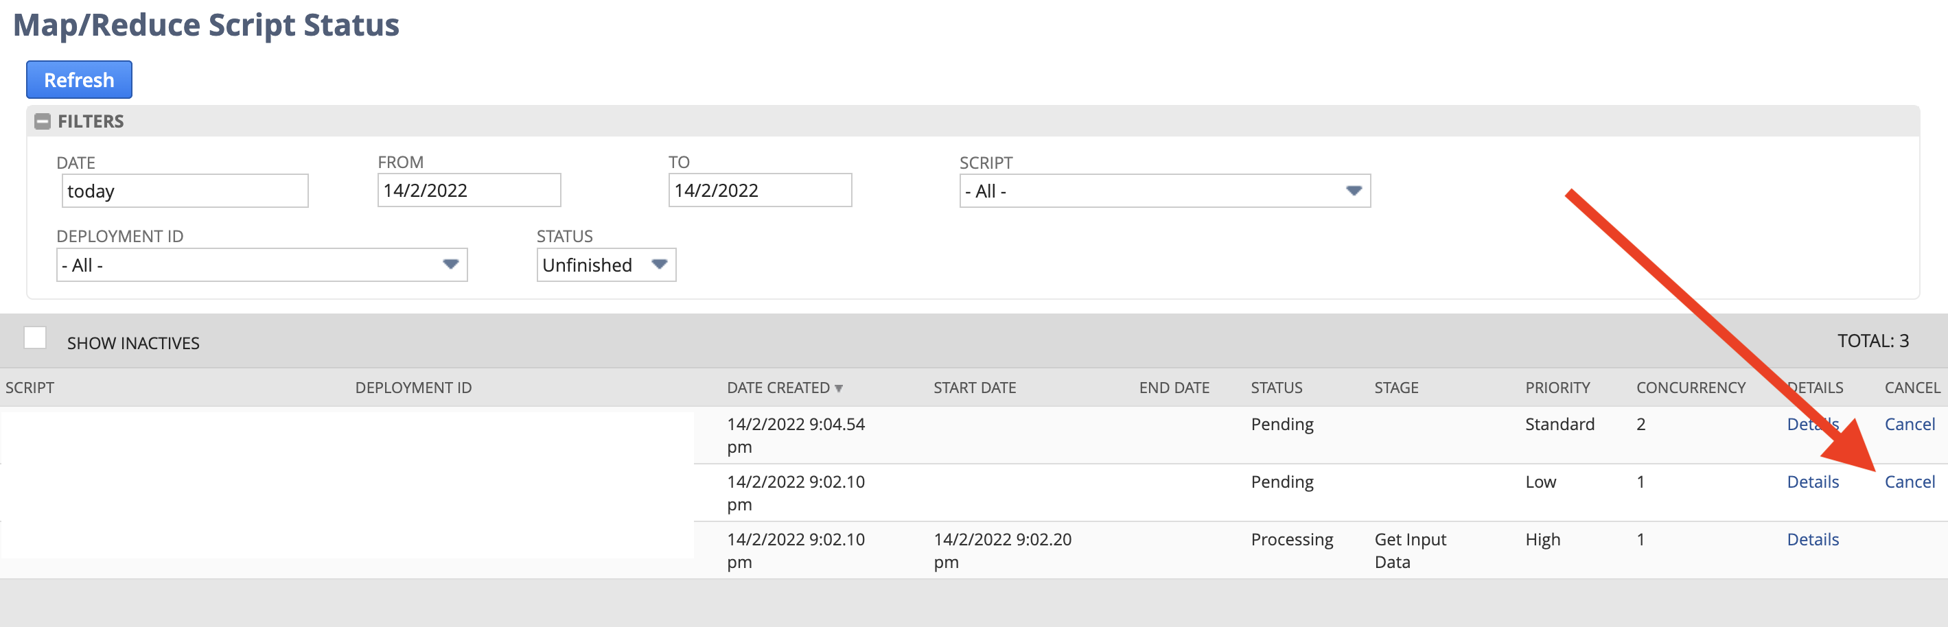Click the Status filter arrow icon
The image size is (1948, 627).
coord(659,264)
